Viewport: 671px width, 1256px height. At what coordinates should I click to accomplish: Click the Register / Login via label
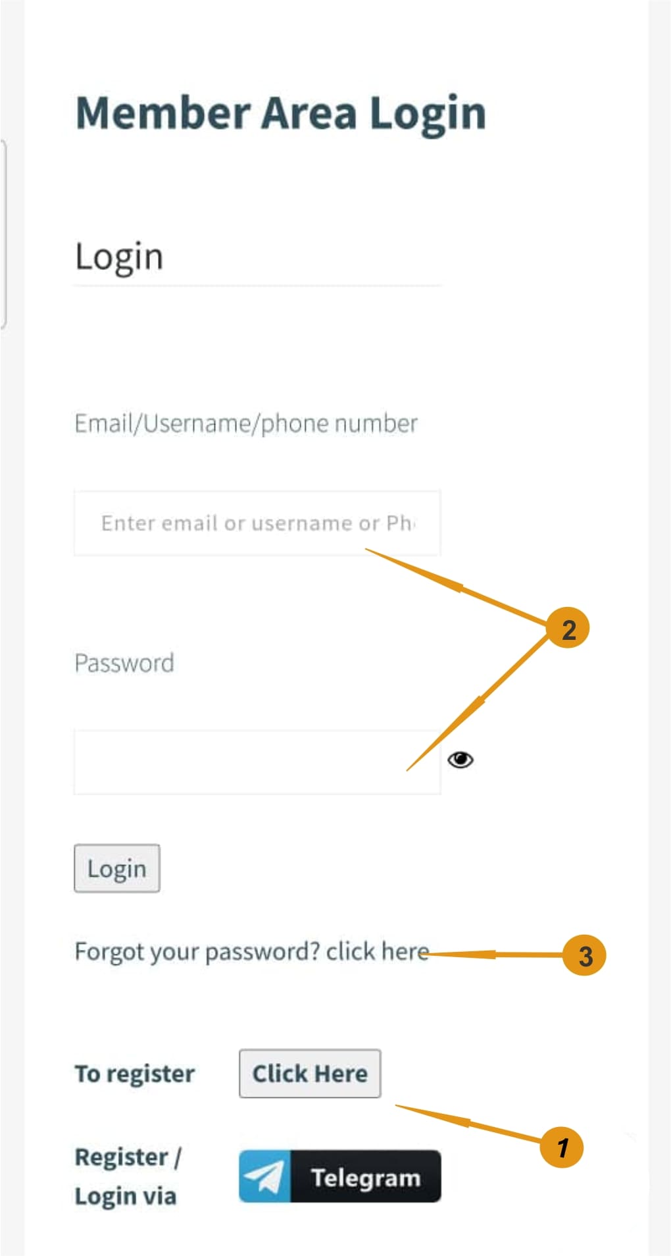(x=128, y=1176)
